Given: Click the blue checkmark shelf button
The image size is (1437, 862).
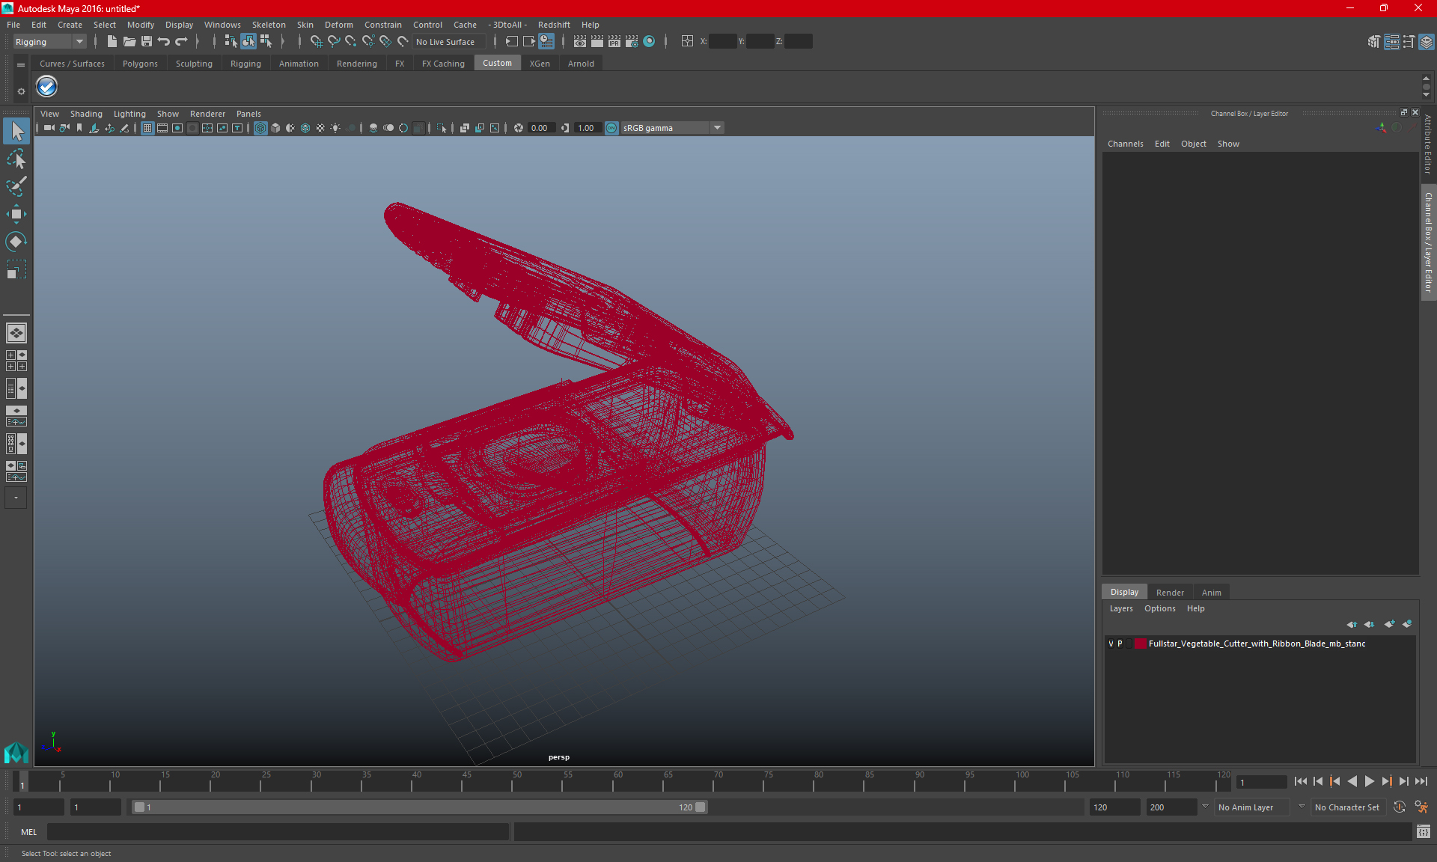Looking at the screenshot, I should pos(47,87).
